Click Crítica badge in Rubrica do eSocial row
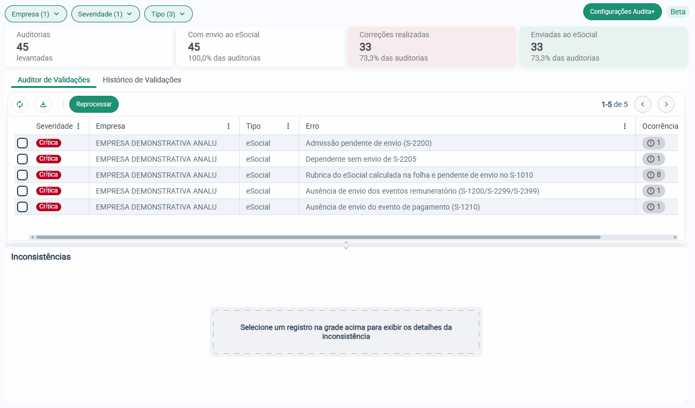The width and height of the screenshot is (695, 408). [x=48, y=175]
